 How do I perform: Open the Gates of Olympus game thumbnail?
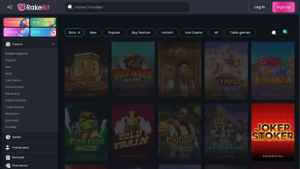[x=226, y=71]
